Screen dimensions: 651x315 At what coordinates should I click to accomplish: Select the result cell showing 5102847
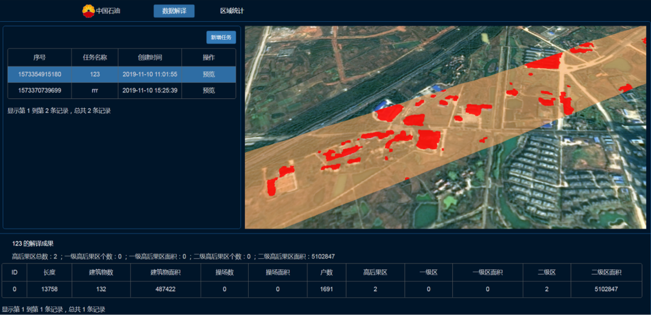[606, 289]
